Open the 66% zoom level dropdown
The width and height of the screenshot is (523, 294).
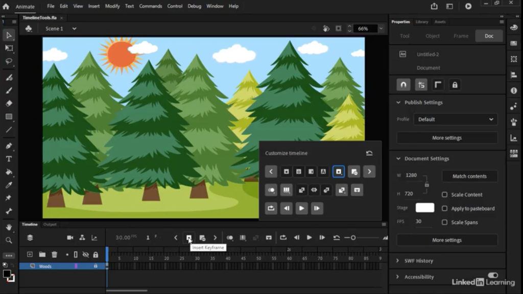click(x=381, y=29)
